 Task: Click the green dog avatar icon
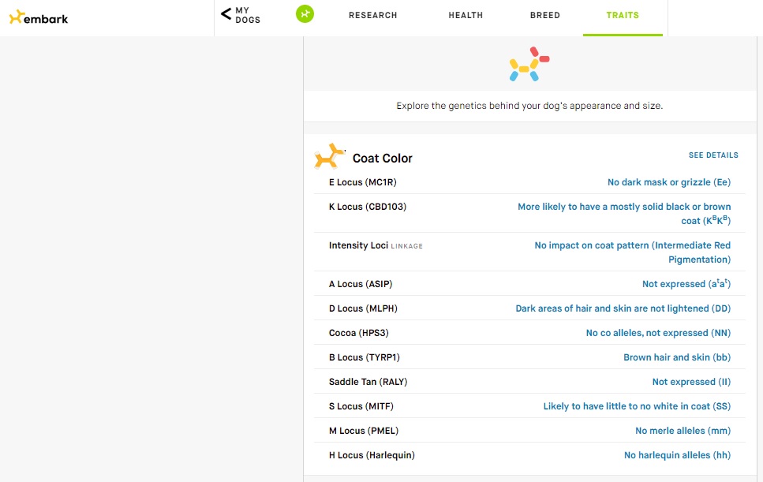click(x=305, y=14)
